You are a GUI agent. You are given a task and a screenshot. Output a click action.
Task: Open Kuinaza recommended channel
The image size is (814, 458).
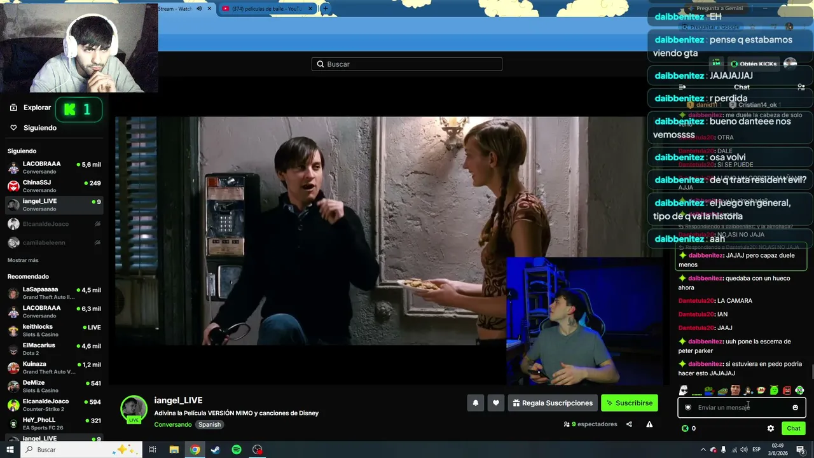pos(54,368)
